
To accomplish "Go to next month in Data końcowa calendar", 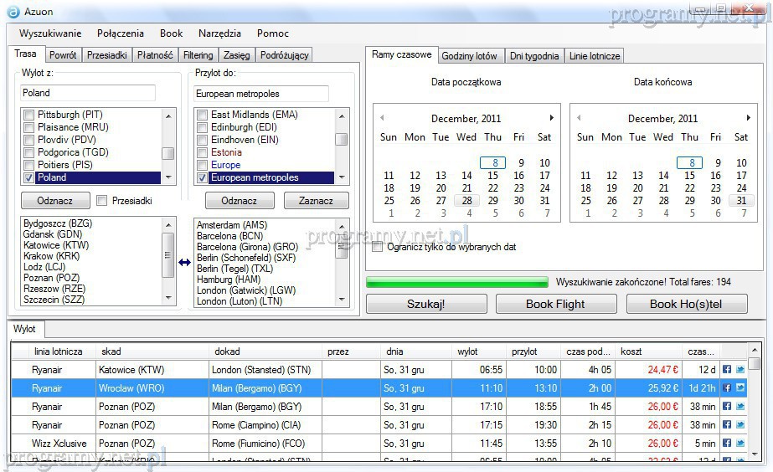I will 748,118.
